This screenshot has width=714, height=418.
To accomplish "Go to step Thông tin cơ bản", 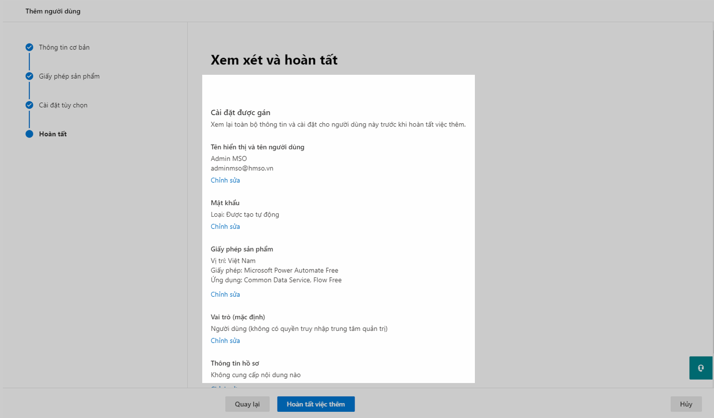I will coord(64,47).
